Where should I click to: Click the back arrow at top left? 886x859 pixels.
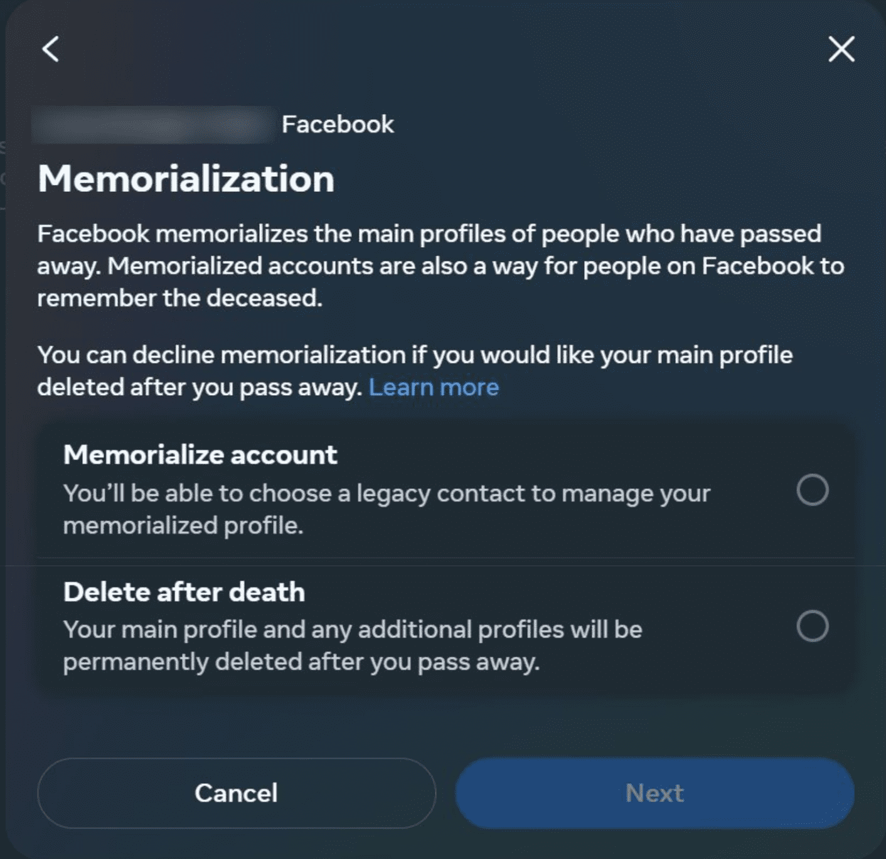51,50
